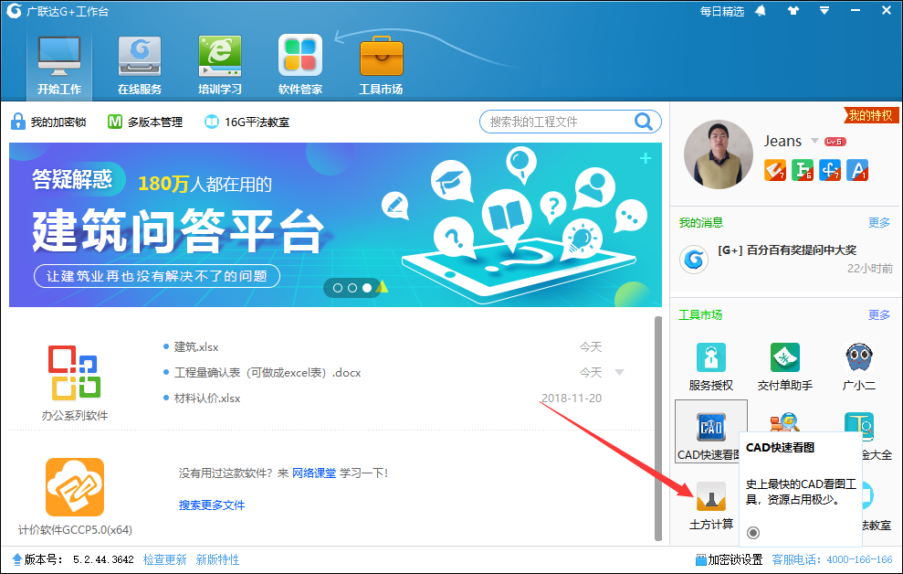Screen dimensions: 903x574
Task: Open the 培训学习 tab
Action: click(x=220, y=66)
